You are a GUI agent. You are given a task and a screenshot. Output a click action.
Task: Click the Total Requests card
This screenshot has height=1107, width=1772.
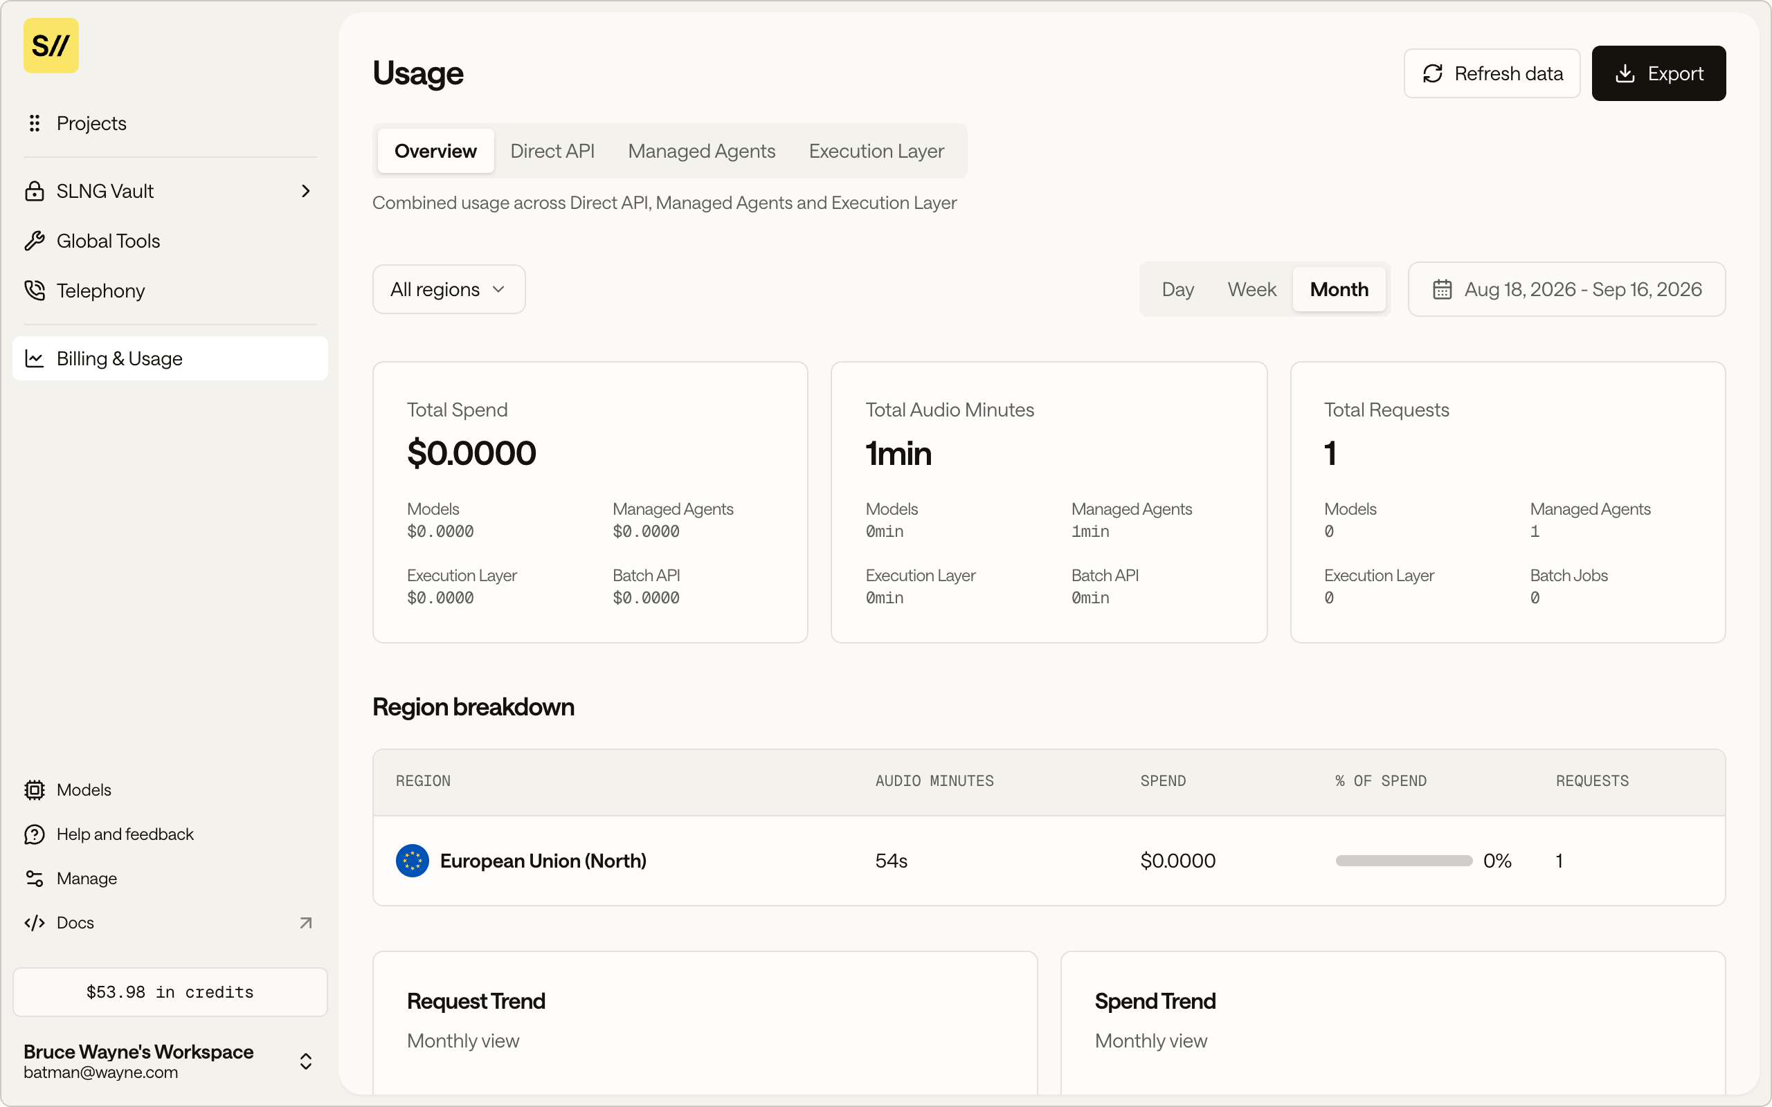[x=1508, y=502]
